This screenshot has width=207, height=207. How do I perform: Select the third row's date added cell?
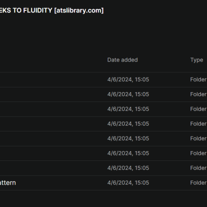(x=128, y=109)
